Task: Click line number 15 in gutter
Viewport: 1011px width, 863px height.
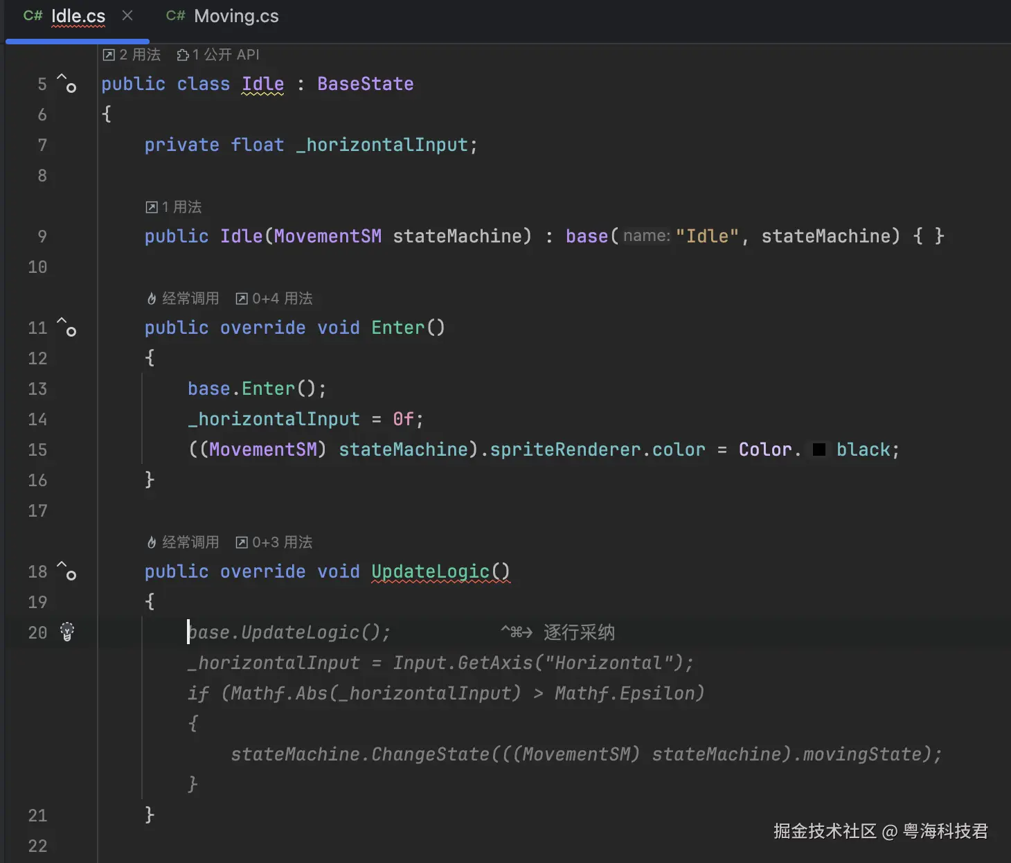Action: 37,450
